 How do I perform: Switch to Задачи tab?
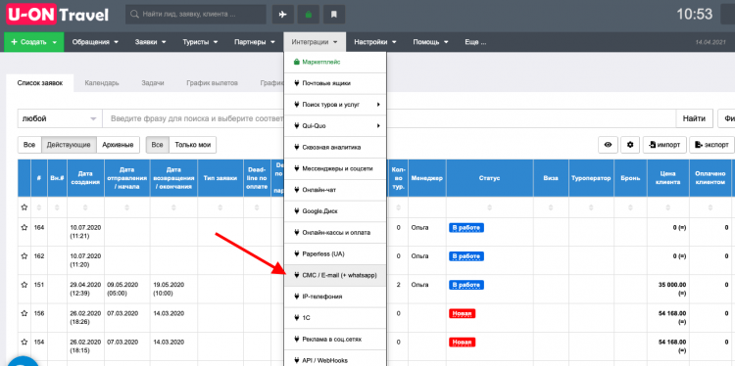pyautogui.click(x=153, y=83)
